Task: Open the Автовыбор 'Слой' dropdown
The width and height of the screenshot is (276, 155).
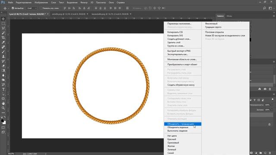Action: pyautogui.click(x=32, y=8)
